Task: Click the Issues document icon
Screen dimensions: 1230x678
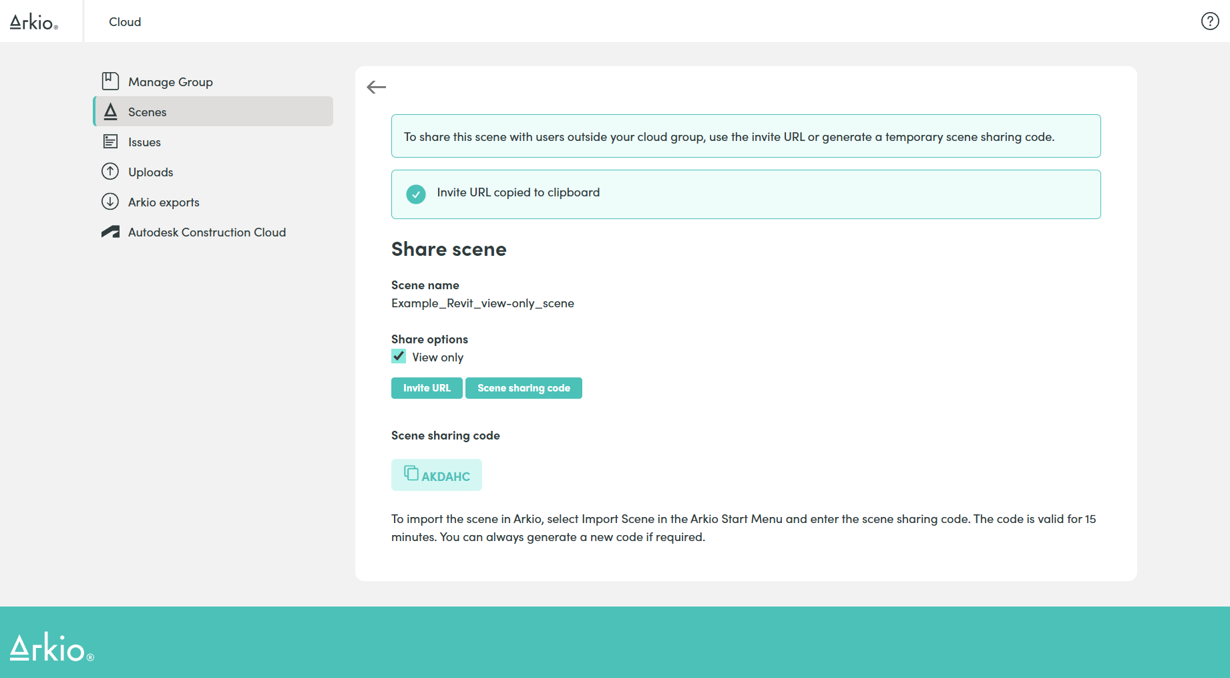Action: (x=111, y=142)
